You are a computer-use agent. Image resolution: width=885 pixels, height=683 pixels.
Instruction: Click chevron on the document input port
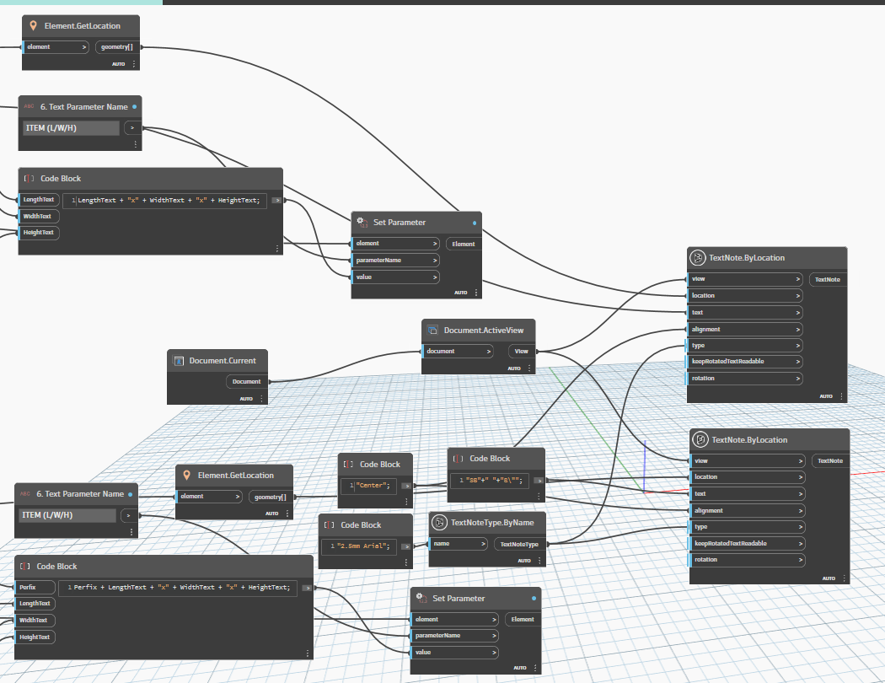click(488, 352)
